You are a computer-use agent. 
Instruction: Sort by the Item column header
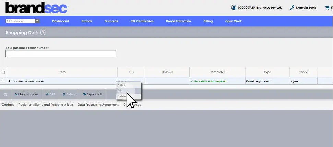click(x=62, y=72)
